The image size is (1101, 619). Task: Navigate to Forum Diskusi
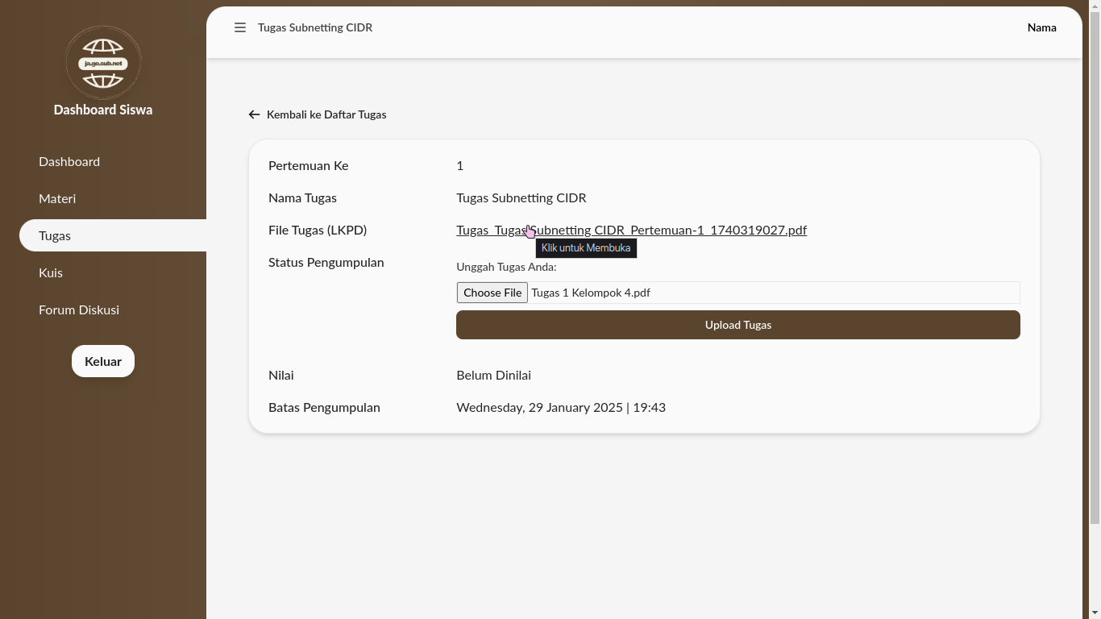pyautogui.click(x=79, y=309)
